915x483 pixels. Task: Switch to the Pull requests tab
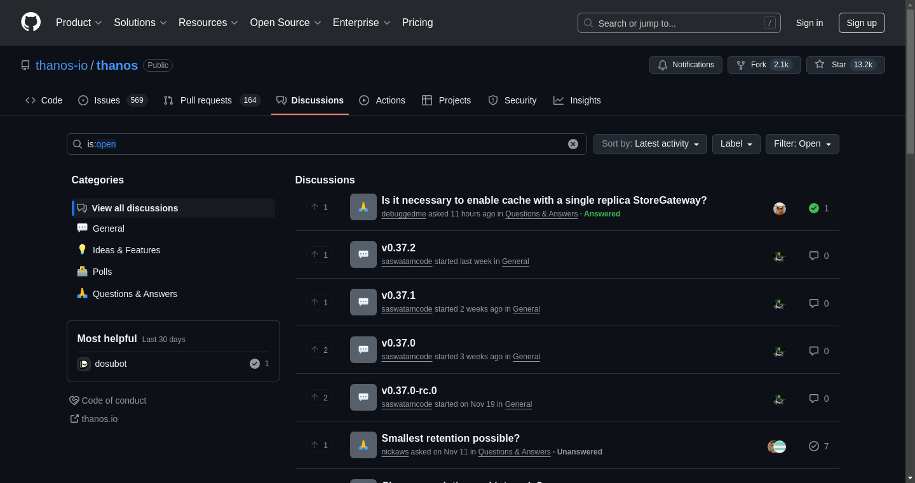[212, 100]
